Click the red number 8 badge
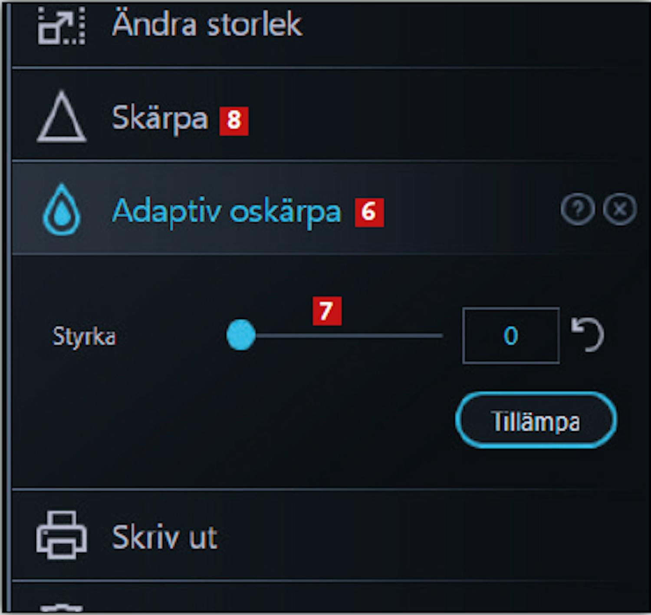 234,121
